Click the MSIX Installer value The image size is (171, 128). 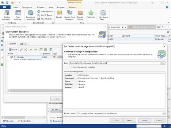83,75
